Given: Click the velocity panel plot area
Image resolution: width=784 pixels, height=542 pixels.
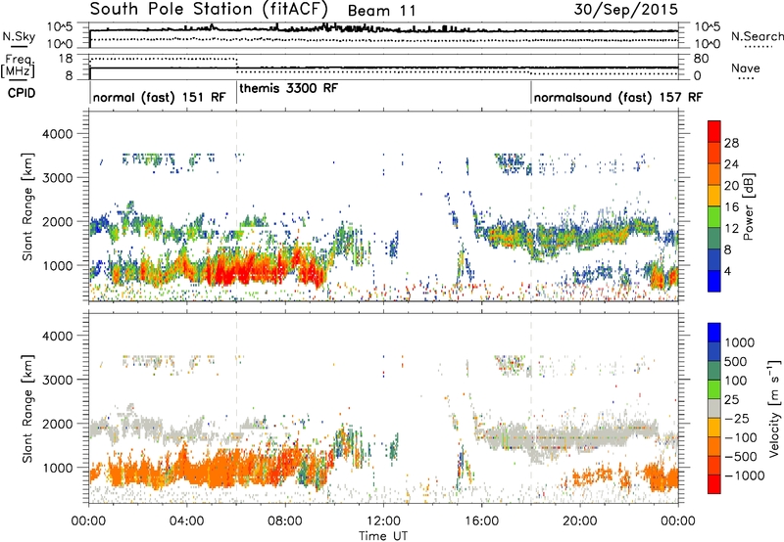Looking at the screenshot, I should pyautogui.click(x=383, y=408).
